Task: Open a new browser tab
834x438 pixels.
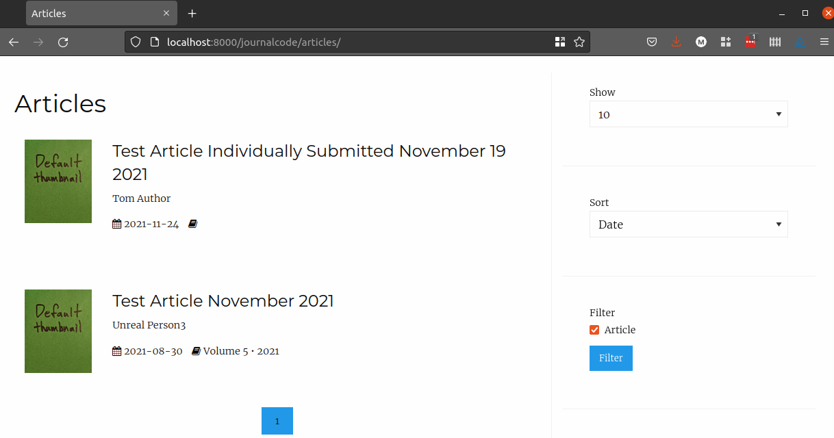Action: (192, 14)
